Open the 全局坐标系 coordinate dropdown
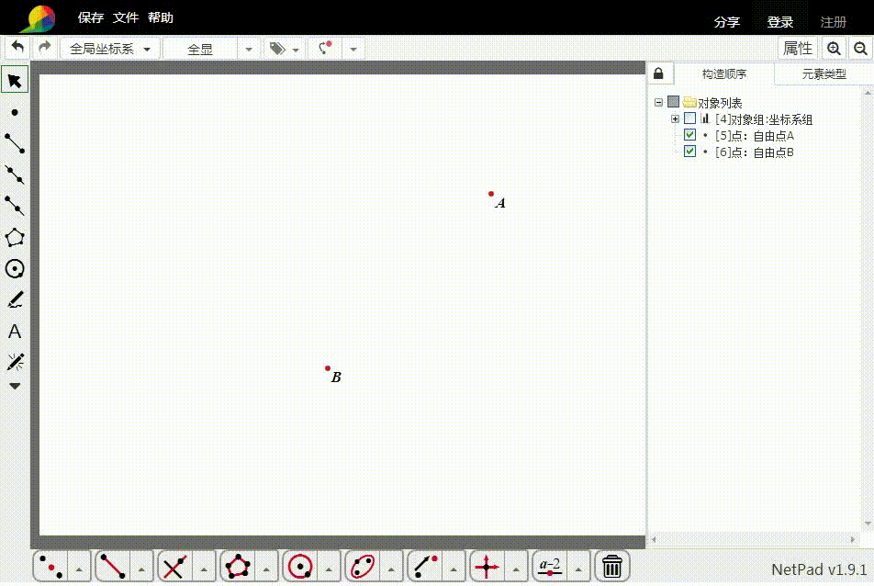 pos(110,49)
